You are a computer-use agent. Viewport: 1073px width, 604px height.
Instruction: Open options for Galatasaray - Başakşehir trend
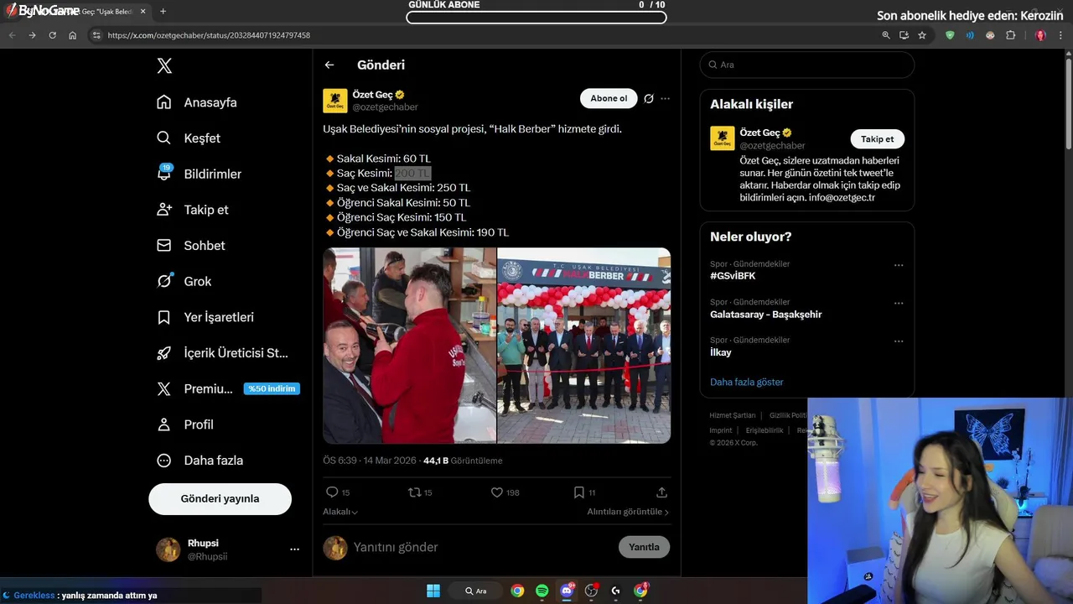tap(899, 304)
